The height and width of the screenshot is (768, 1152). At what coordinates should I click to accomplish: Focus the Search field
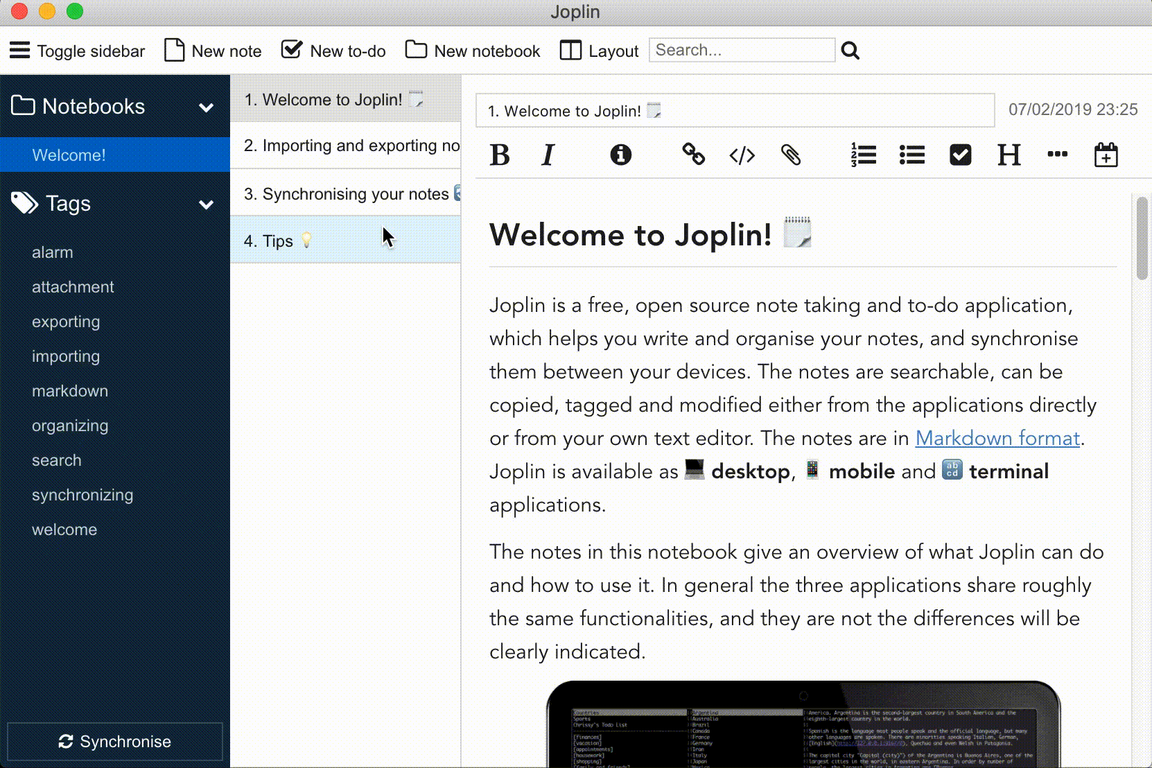click(x=742, y=50)
